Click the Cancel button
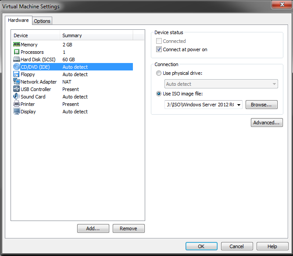Screen dimensions: 293x256 [237, 246]
